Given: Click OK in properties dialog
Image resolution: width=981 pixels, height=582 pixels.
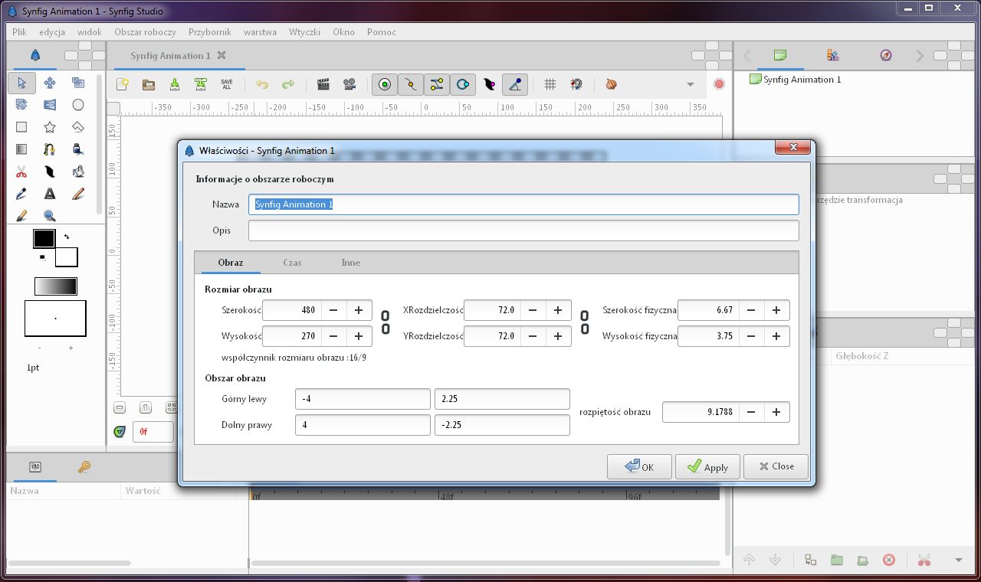Looking at the screenshot, I should (x=639, y=466).
